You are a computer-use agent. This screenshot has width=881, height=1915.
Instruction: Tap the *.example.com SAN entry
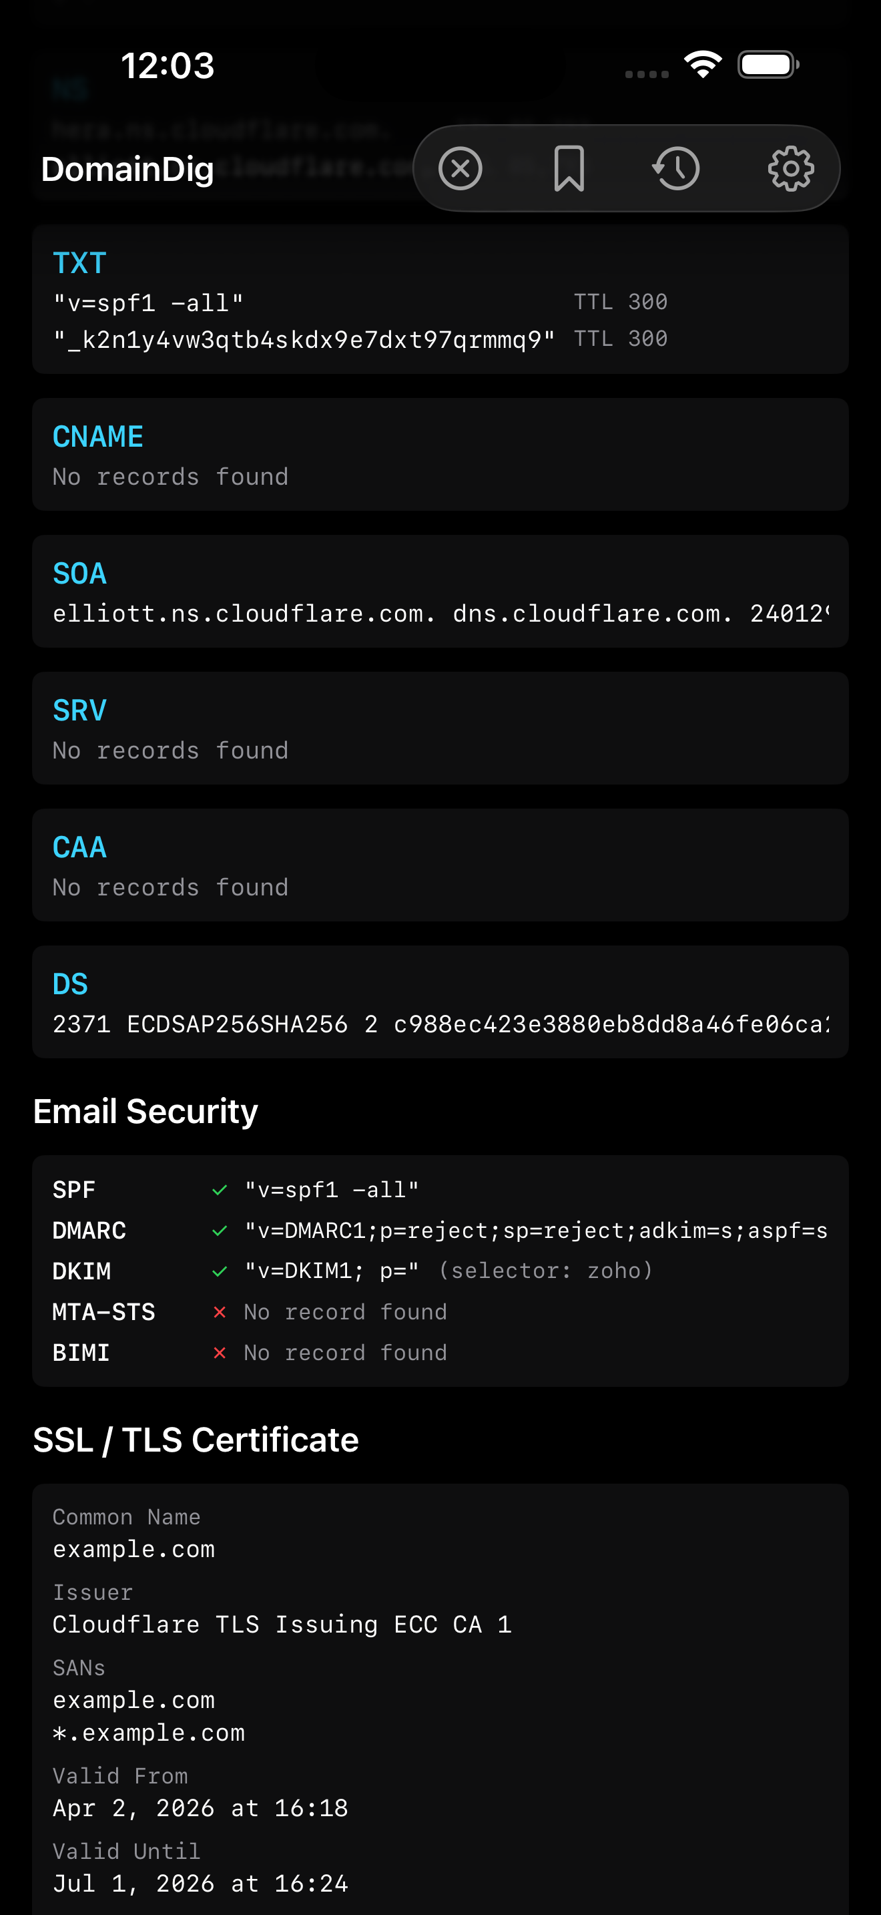pyautogui.click(x=149, y=1733)
